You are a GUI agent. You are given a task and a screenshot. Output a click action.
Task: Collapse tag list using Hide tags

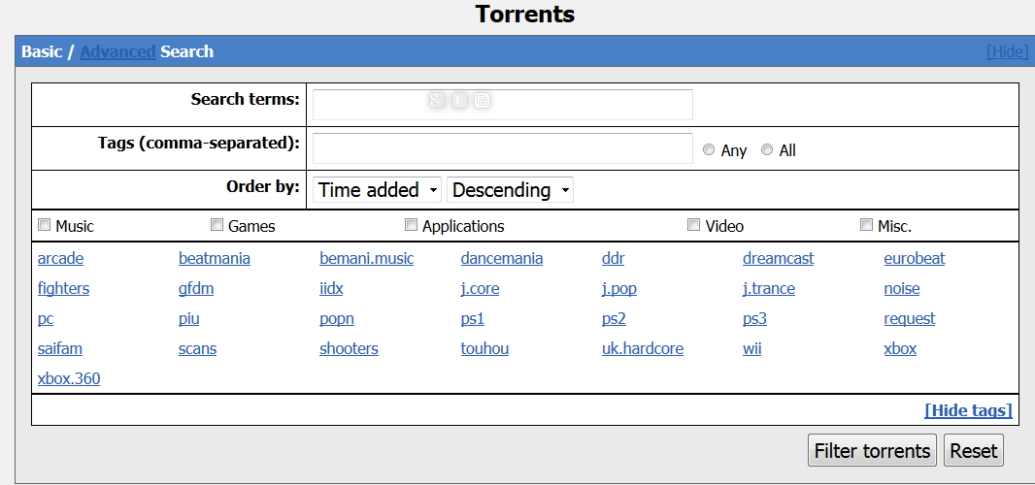(x=968, y=410)
